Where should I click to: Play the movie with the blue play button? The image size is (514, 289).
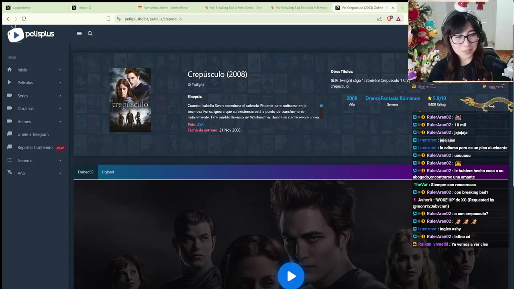(291, 276)
